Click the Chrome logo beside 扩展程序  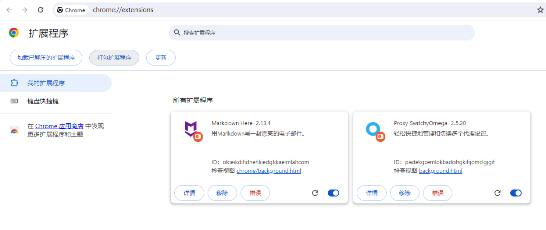(14, 33)
